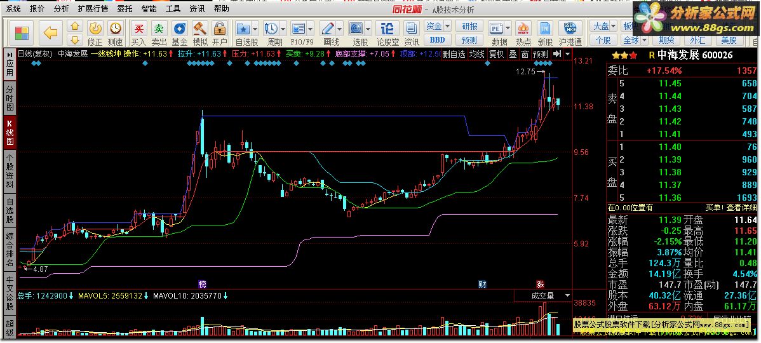Click the skip-to-end arrow in the chart toolbar

point(557,53)
